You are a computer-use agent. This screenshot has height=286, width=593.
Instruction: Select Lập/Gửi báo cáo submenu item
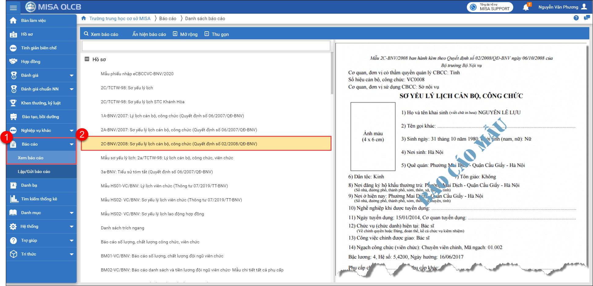click(x=34, y=171)
